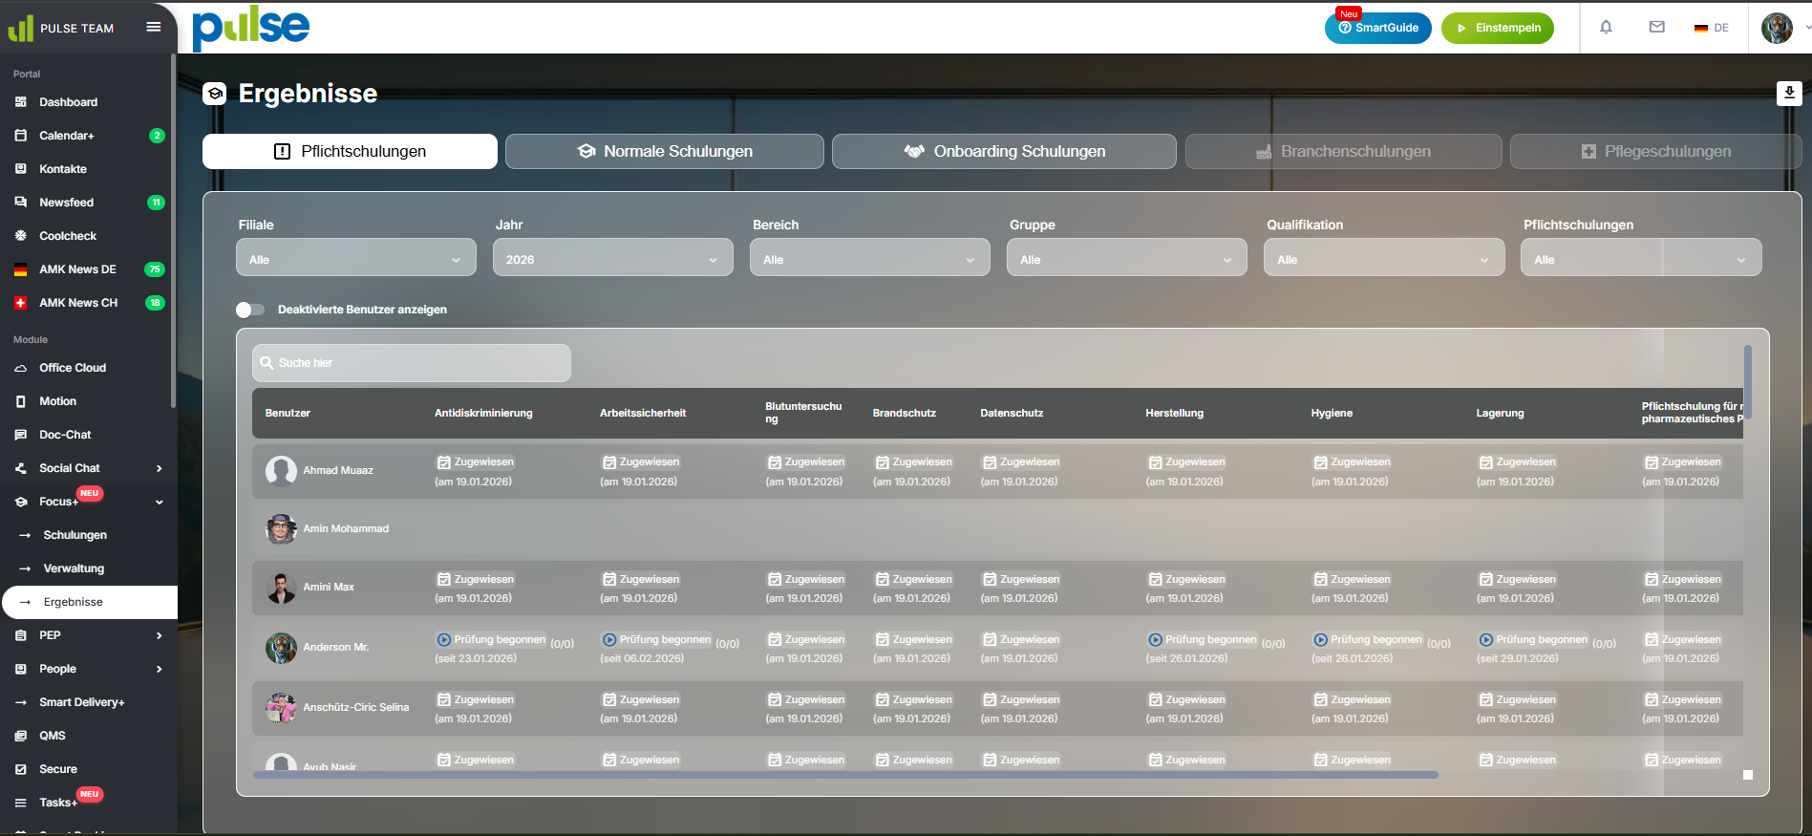Viewport: 1812px width, 836px height.
Task: Click Anderson Mr.'s avatar
Action: pos(281,647)
